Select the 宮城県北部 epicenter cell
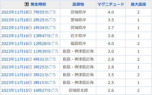This screenshot has width=152, height=95. pos(78,90)
